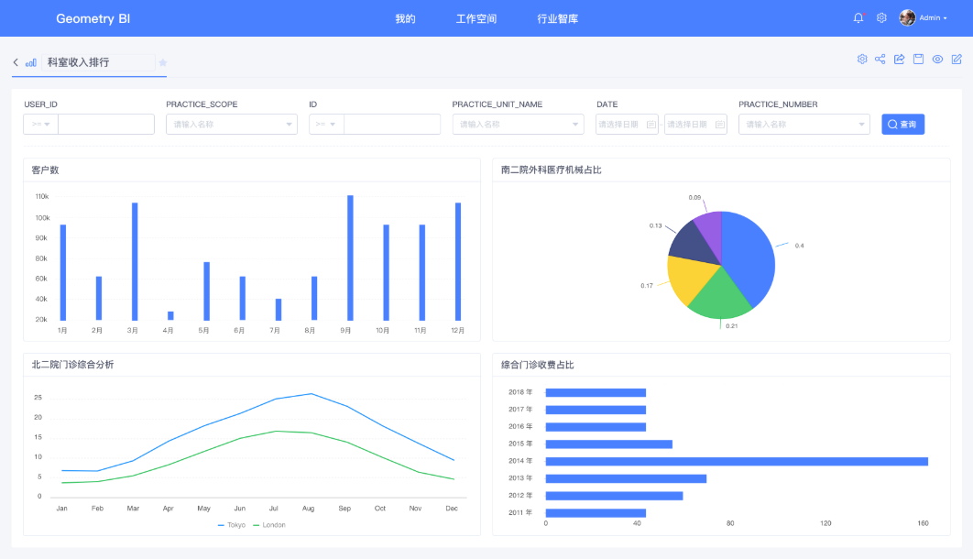Click the blue 0.4 pie slice

click(748, 258)
